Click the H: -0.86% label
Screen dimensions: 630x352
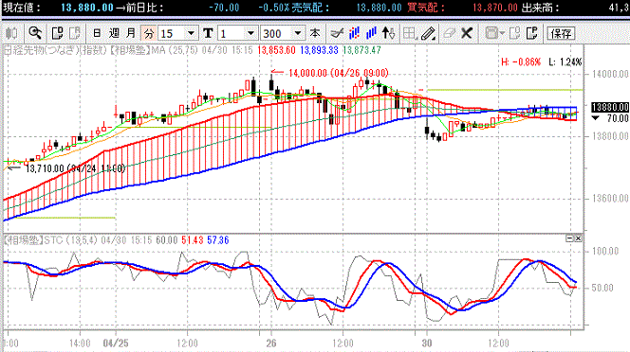click(x=521, y=62)
